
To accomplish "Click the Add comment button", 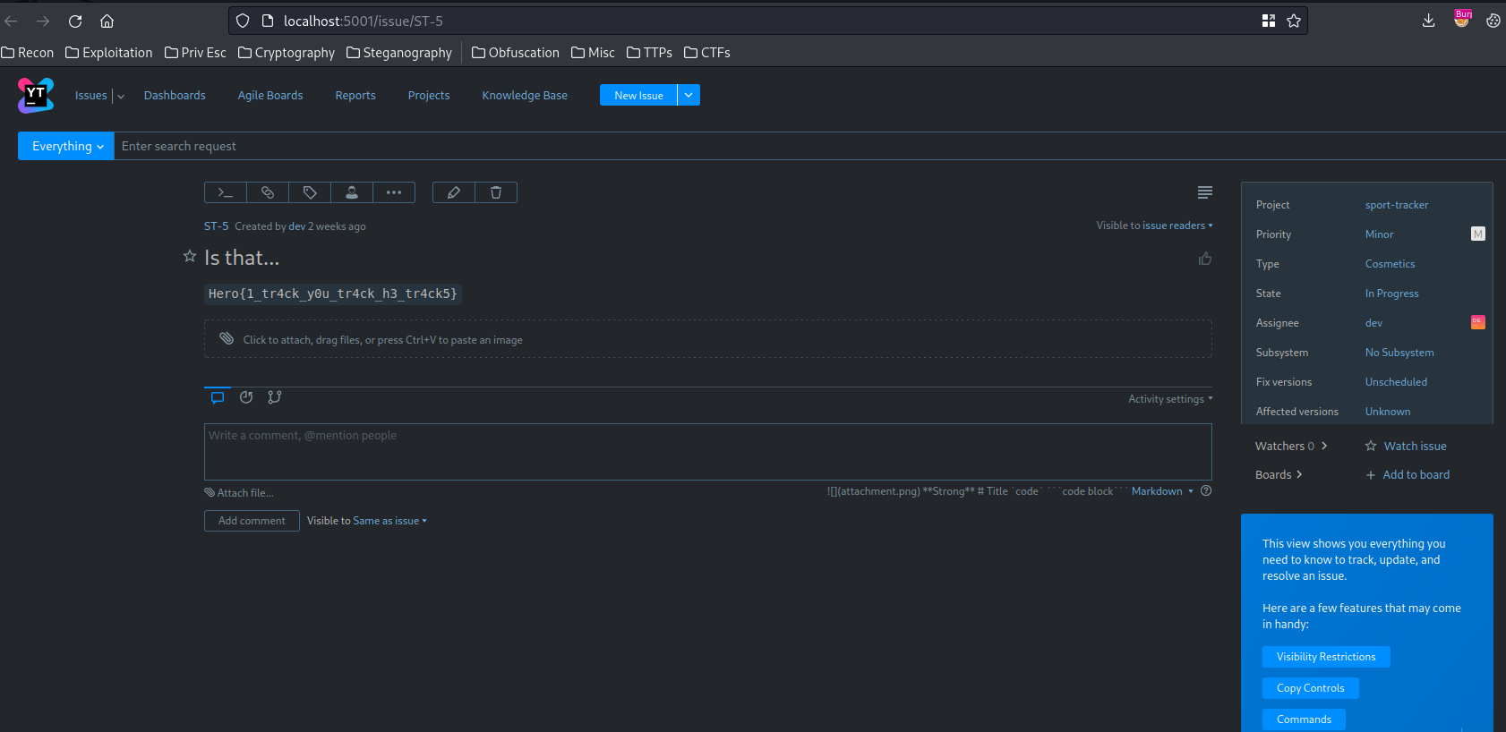I will click(252, 521).
